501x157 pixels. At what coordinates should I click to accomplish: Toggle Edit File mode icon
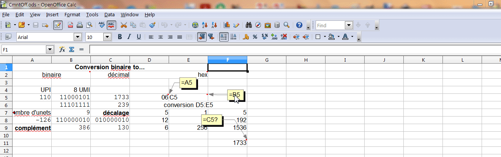[x=58, y=25]
